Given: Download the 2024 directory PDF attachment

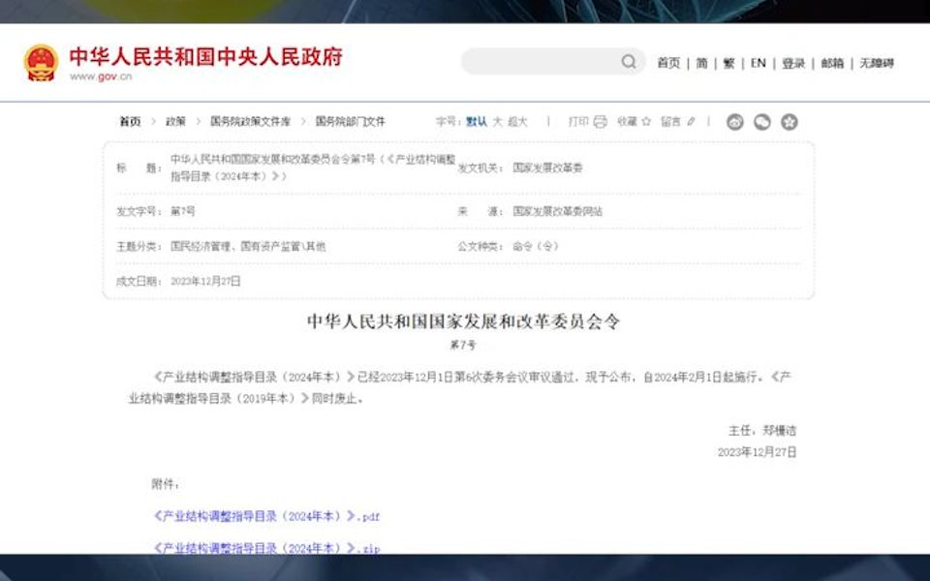Looking at the screenshot, I should tap(266, 517).
